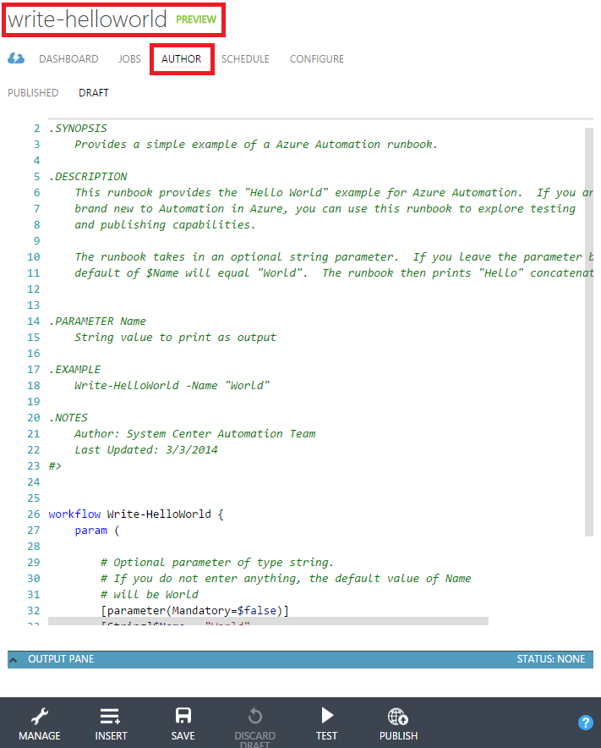The image size is (601, 748).
Task: Click the Output Pane header bar
Action: tap(300, 659)
